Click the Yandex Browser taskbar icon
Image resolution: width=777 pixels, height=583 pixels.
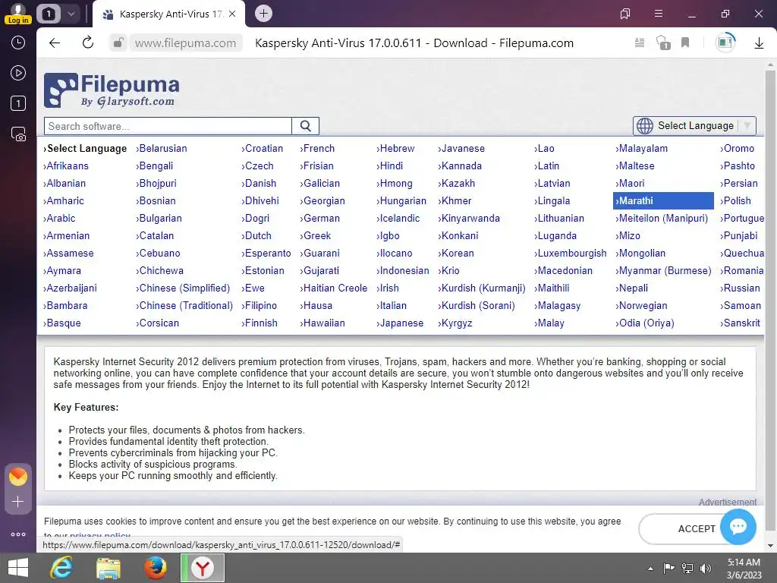[x=202, y=568]
